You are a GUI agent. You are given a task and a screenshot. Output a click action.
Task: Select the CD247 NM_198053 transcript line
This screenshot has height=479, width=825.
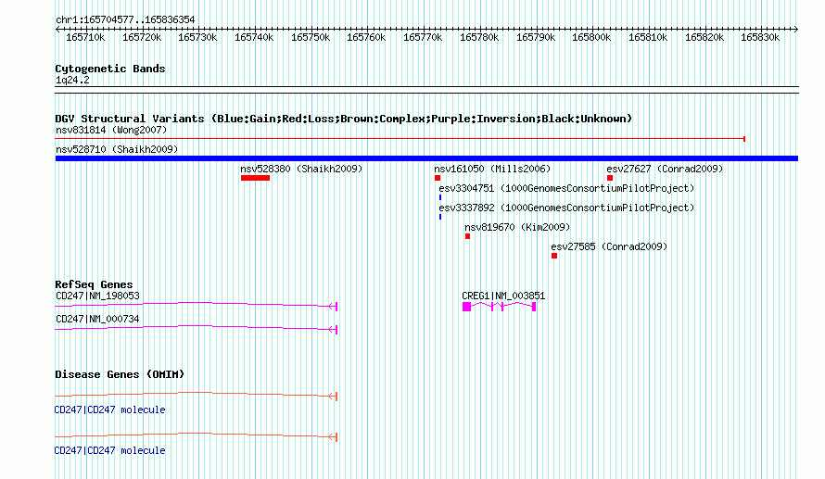point(197,305)
